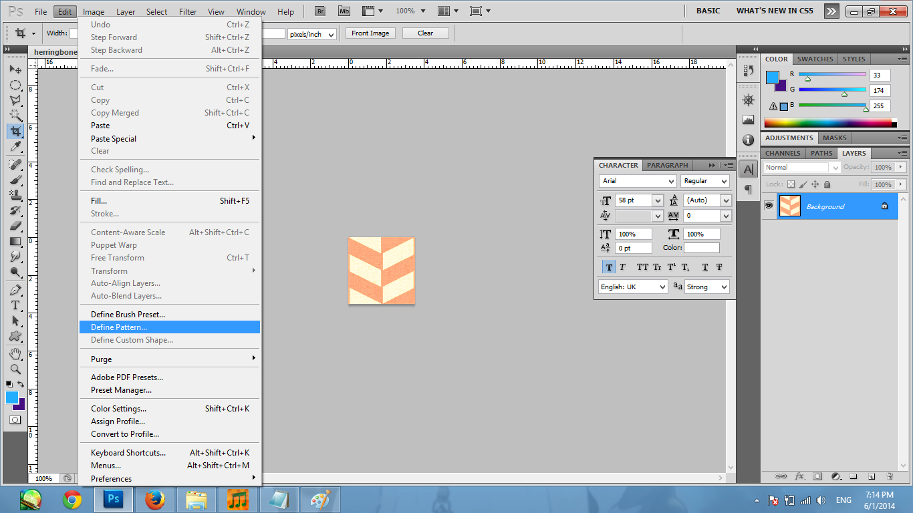Choose Define Pattern... from the Edit menu
The image size is (913, 513).
[170, 327]
